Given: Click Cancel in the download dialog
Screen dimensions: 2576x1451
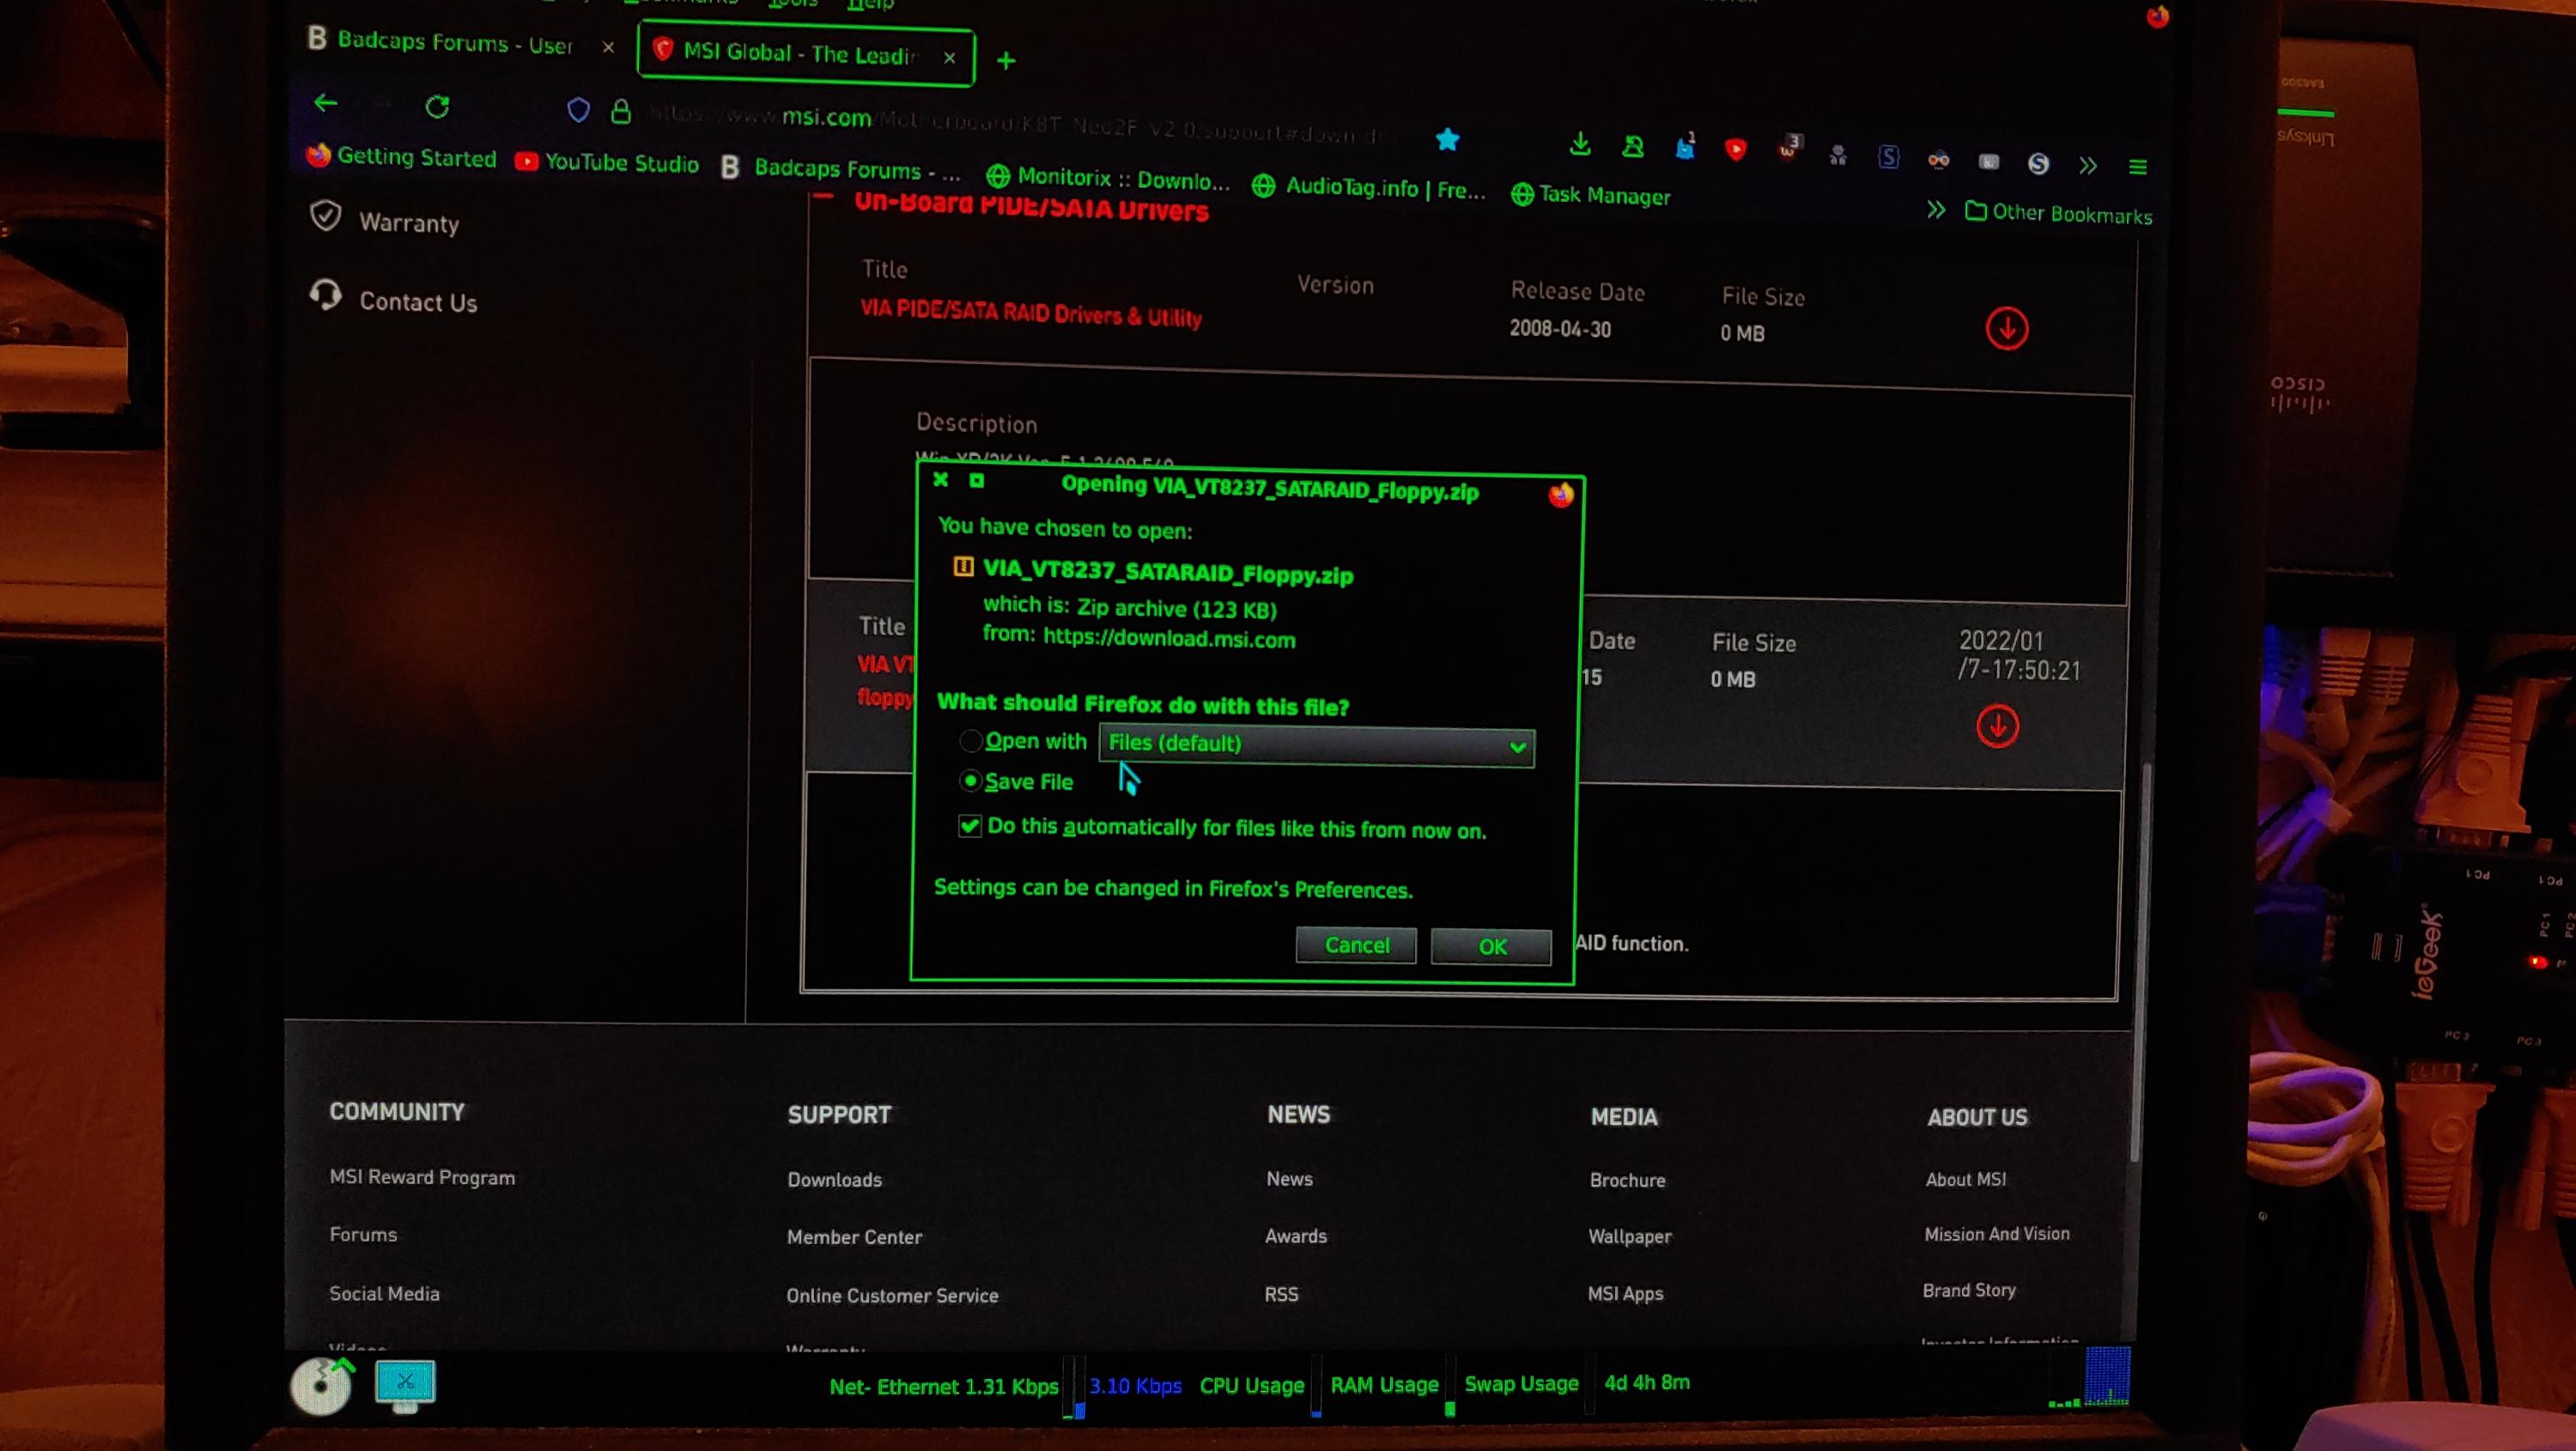Looking at the screenshot, I should click(1356, 945).
